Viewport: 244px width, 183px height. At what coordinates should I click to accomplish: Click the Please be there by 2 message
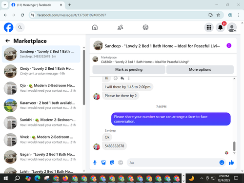[x=121, y=96]
